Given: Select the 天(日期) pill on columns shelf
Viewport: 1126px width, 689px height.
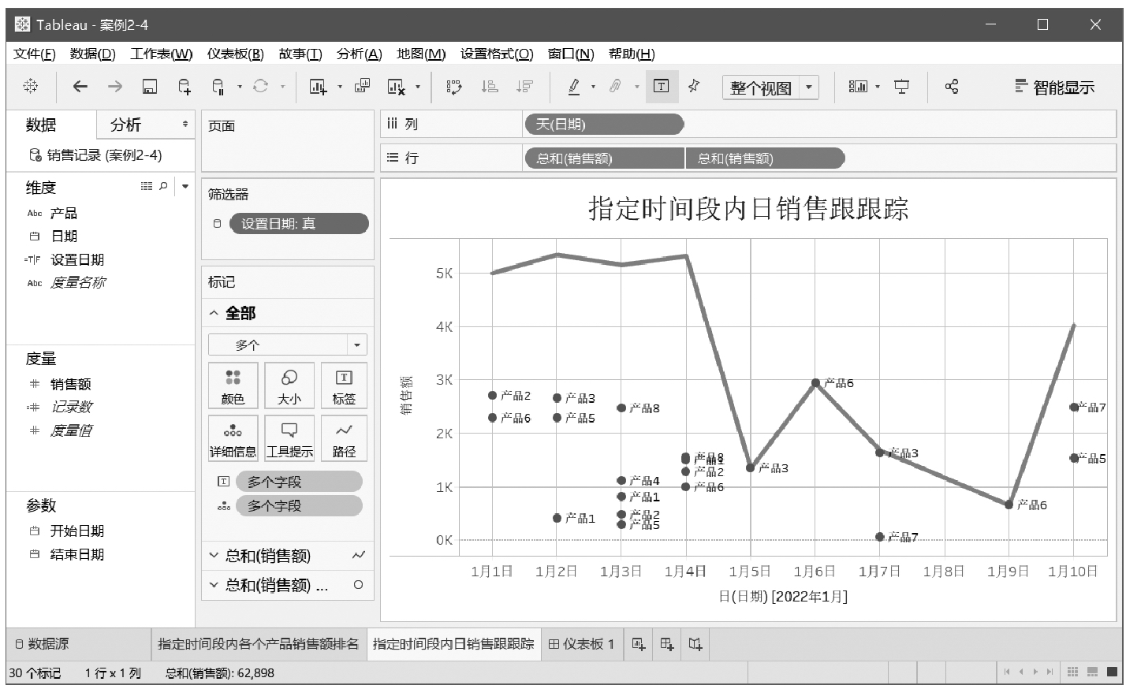Looking at the screenshot, I should 603,124.
